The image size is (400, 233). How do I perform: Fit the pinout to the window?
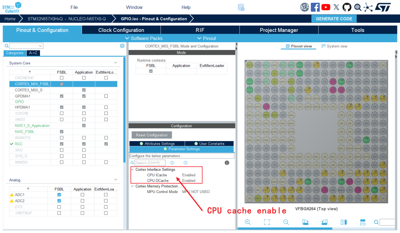click(x=267, y=222)
